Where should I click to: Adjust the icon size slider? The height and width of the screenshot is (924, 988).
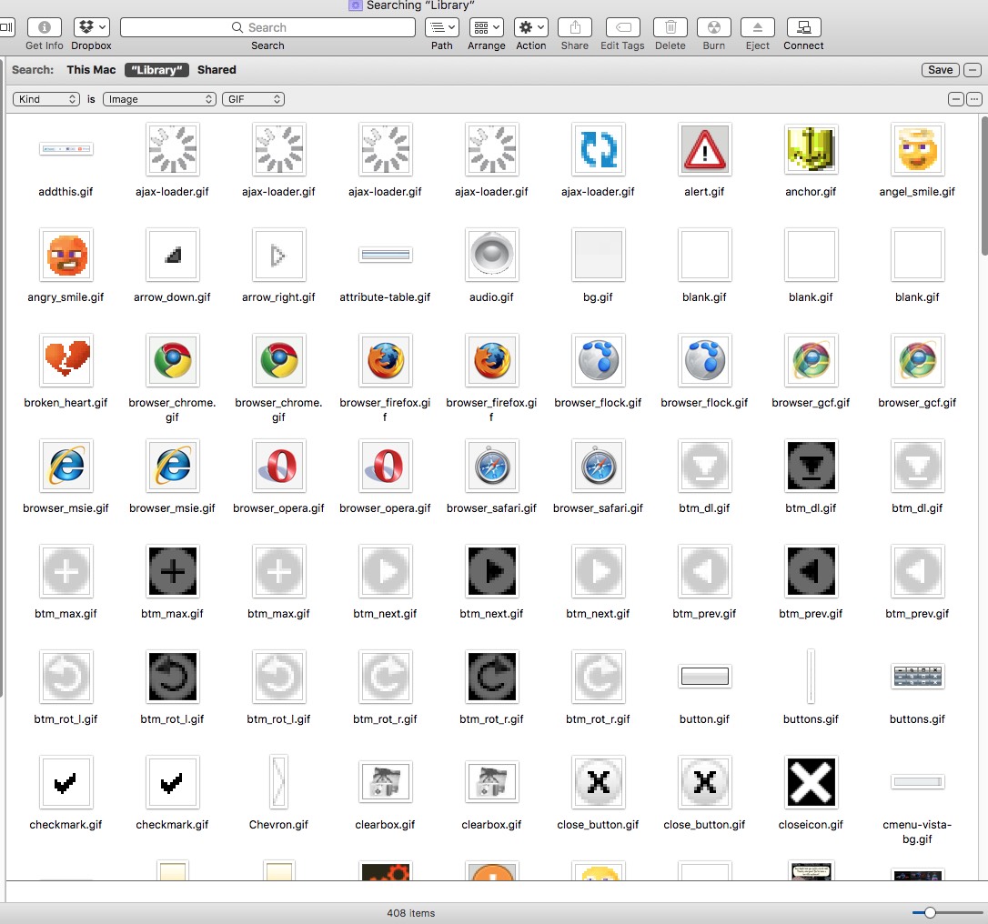[x=930, y=913]
